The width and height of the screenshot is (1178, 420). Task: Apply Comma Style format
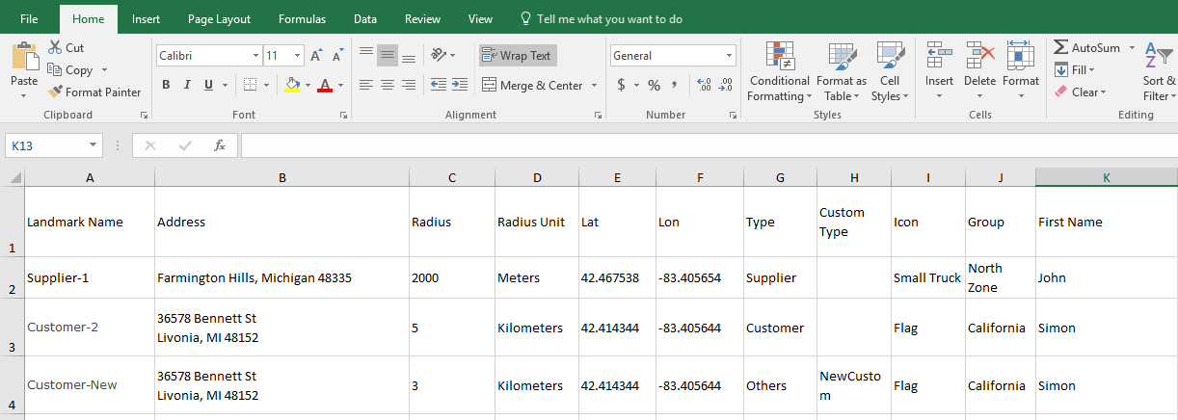674,85
